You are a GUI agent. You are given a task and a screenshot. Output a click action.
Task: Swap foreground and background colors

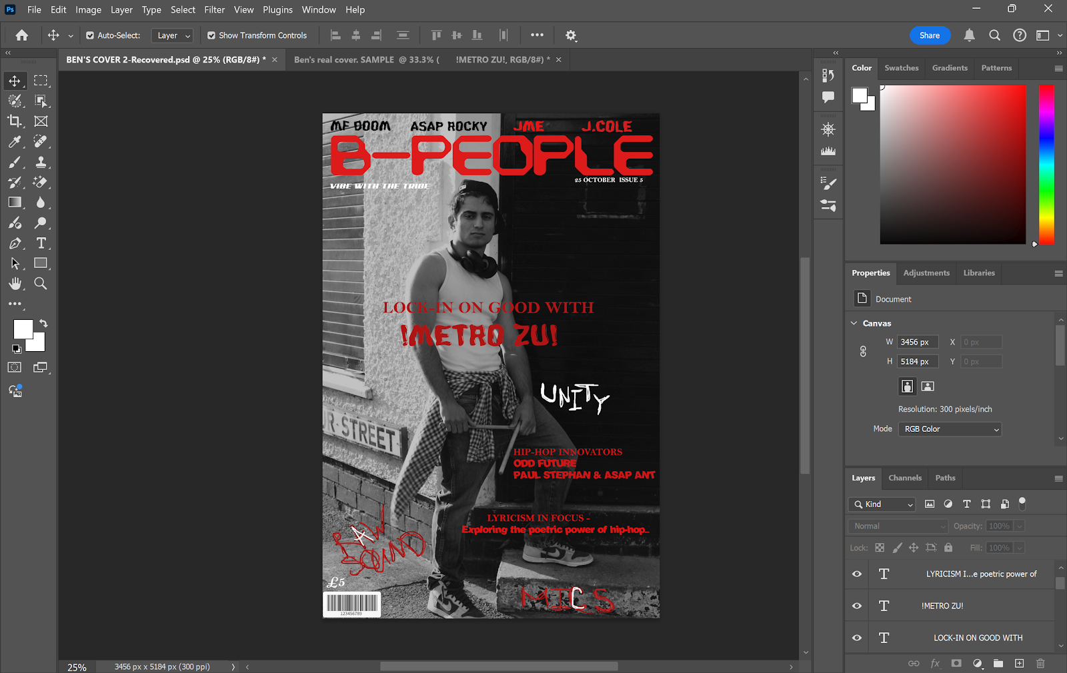pyautogui.click(x=43, y=323)
